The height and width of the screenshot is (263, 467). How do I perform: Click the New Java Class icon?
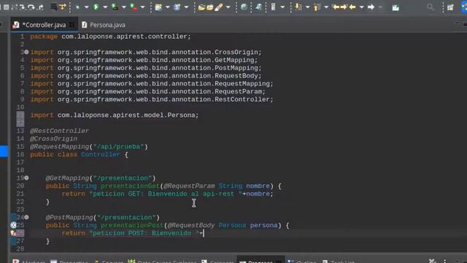[177, 7]
